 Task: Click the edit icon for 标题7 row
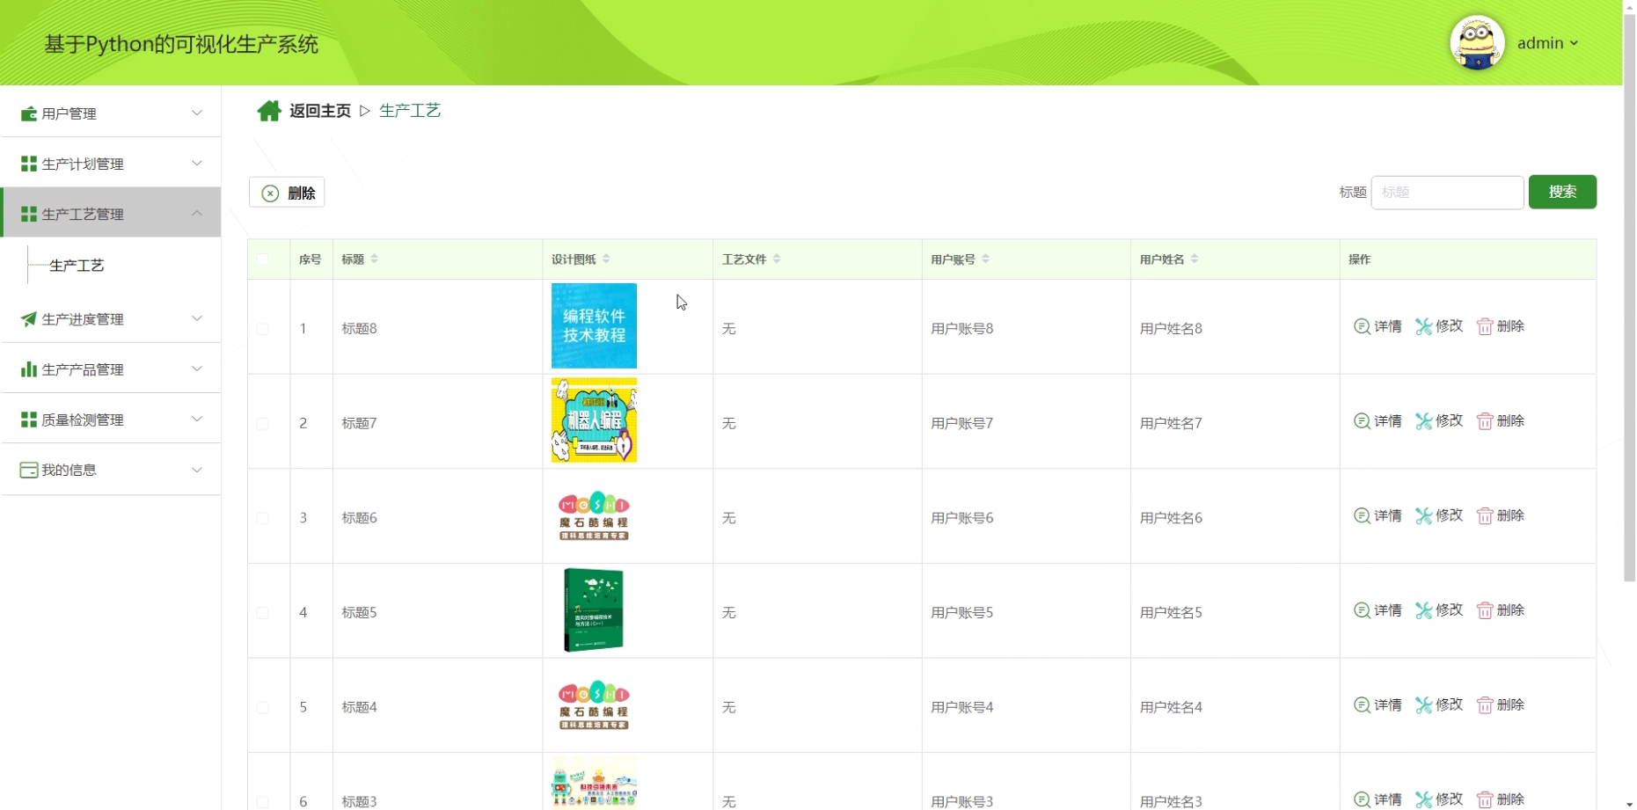(1423, 422)
